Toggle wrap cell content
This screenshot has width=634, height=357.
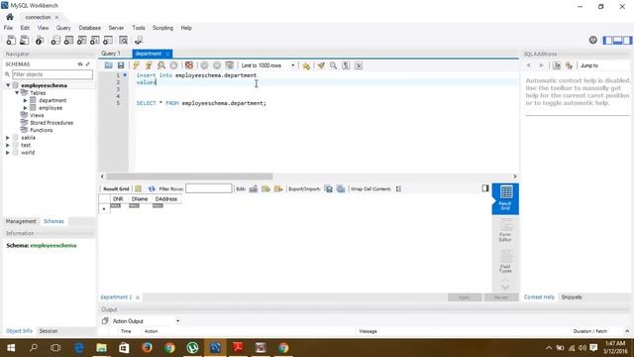click(398, 188)
